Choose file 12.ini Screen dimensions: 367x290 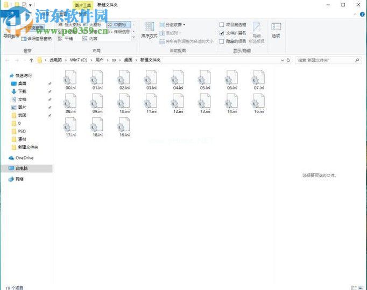click(178, 103)
